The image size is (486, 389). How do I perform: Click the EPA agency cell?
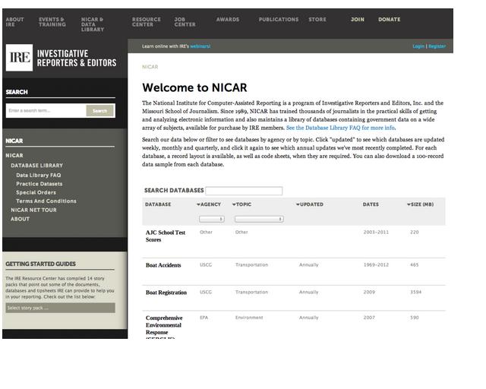204,318
